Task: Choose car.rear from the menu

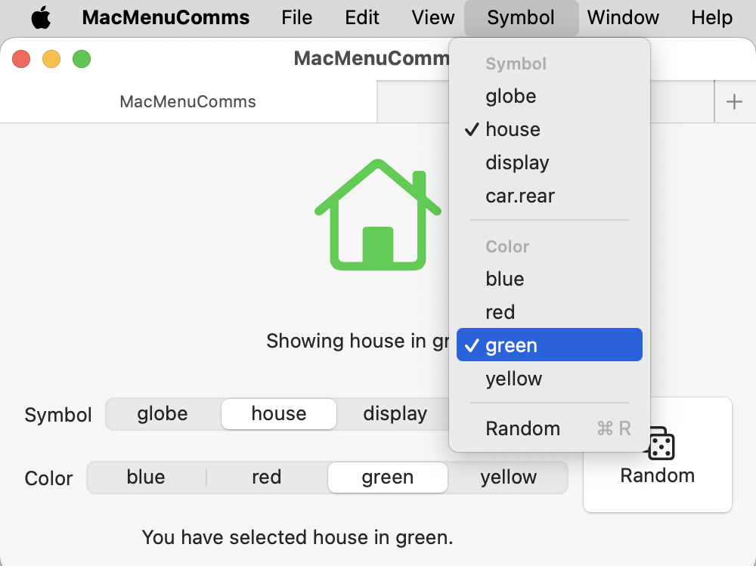Action: 520,196
